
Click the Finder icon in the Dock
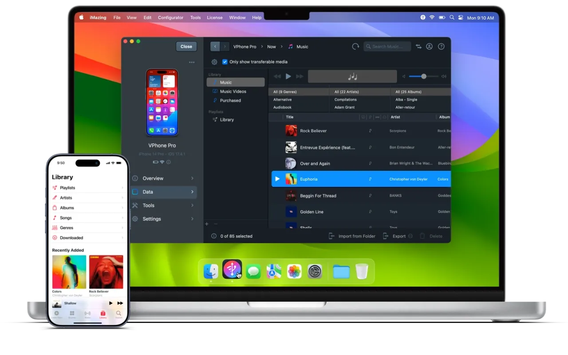(211, 271)
